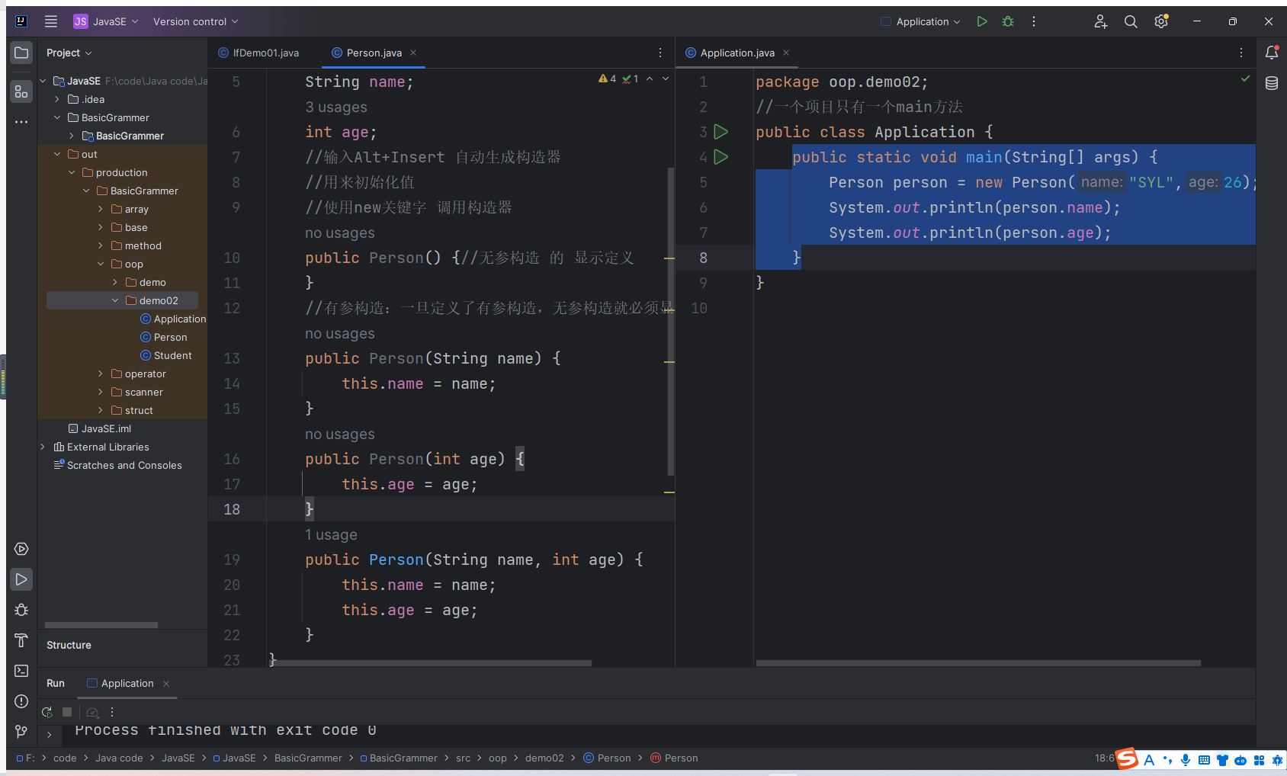The height and width of the screenshot is (776, 1287).
Task: Open Application run configuration dropdown
Action: click(920, 21)
